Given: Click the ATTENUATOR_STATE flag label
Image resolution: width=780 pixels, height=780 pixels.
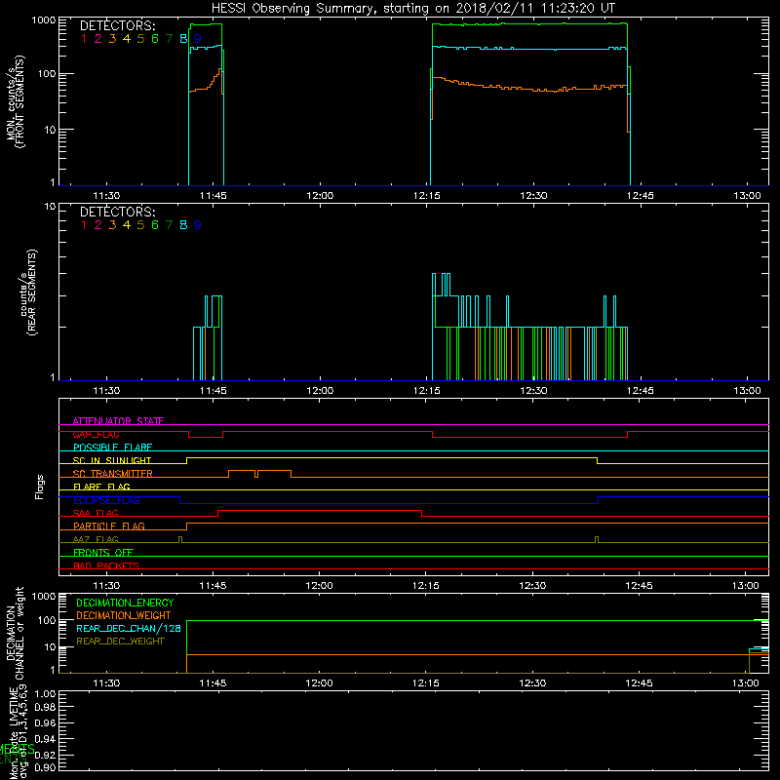Looking at the screenshot, I should point(118,421).
